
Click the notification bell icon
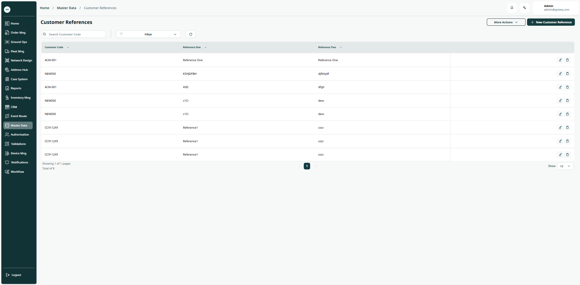tap(512, 8)
